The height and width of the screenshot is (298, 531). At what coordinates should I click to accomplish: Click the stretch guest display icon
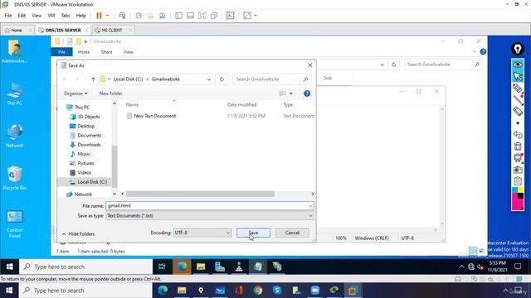pyautogui.click(x=247, y=16)
